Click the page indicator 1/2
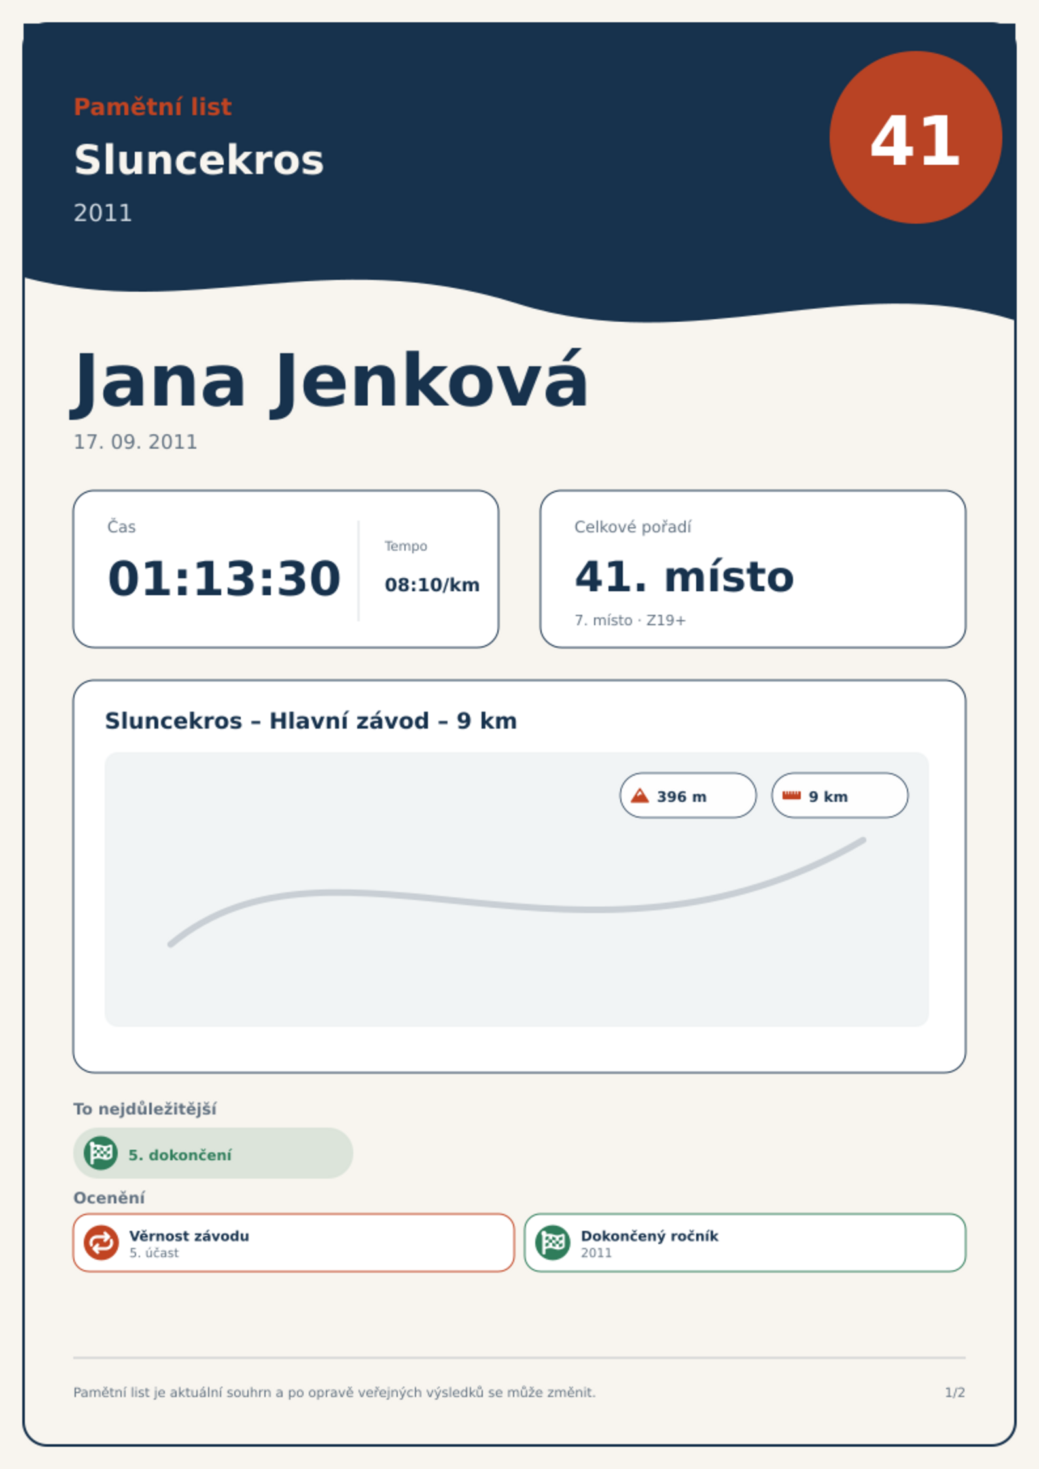 point(955,1392)
